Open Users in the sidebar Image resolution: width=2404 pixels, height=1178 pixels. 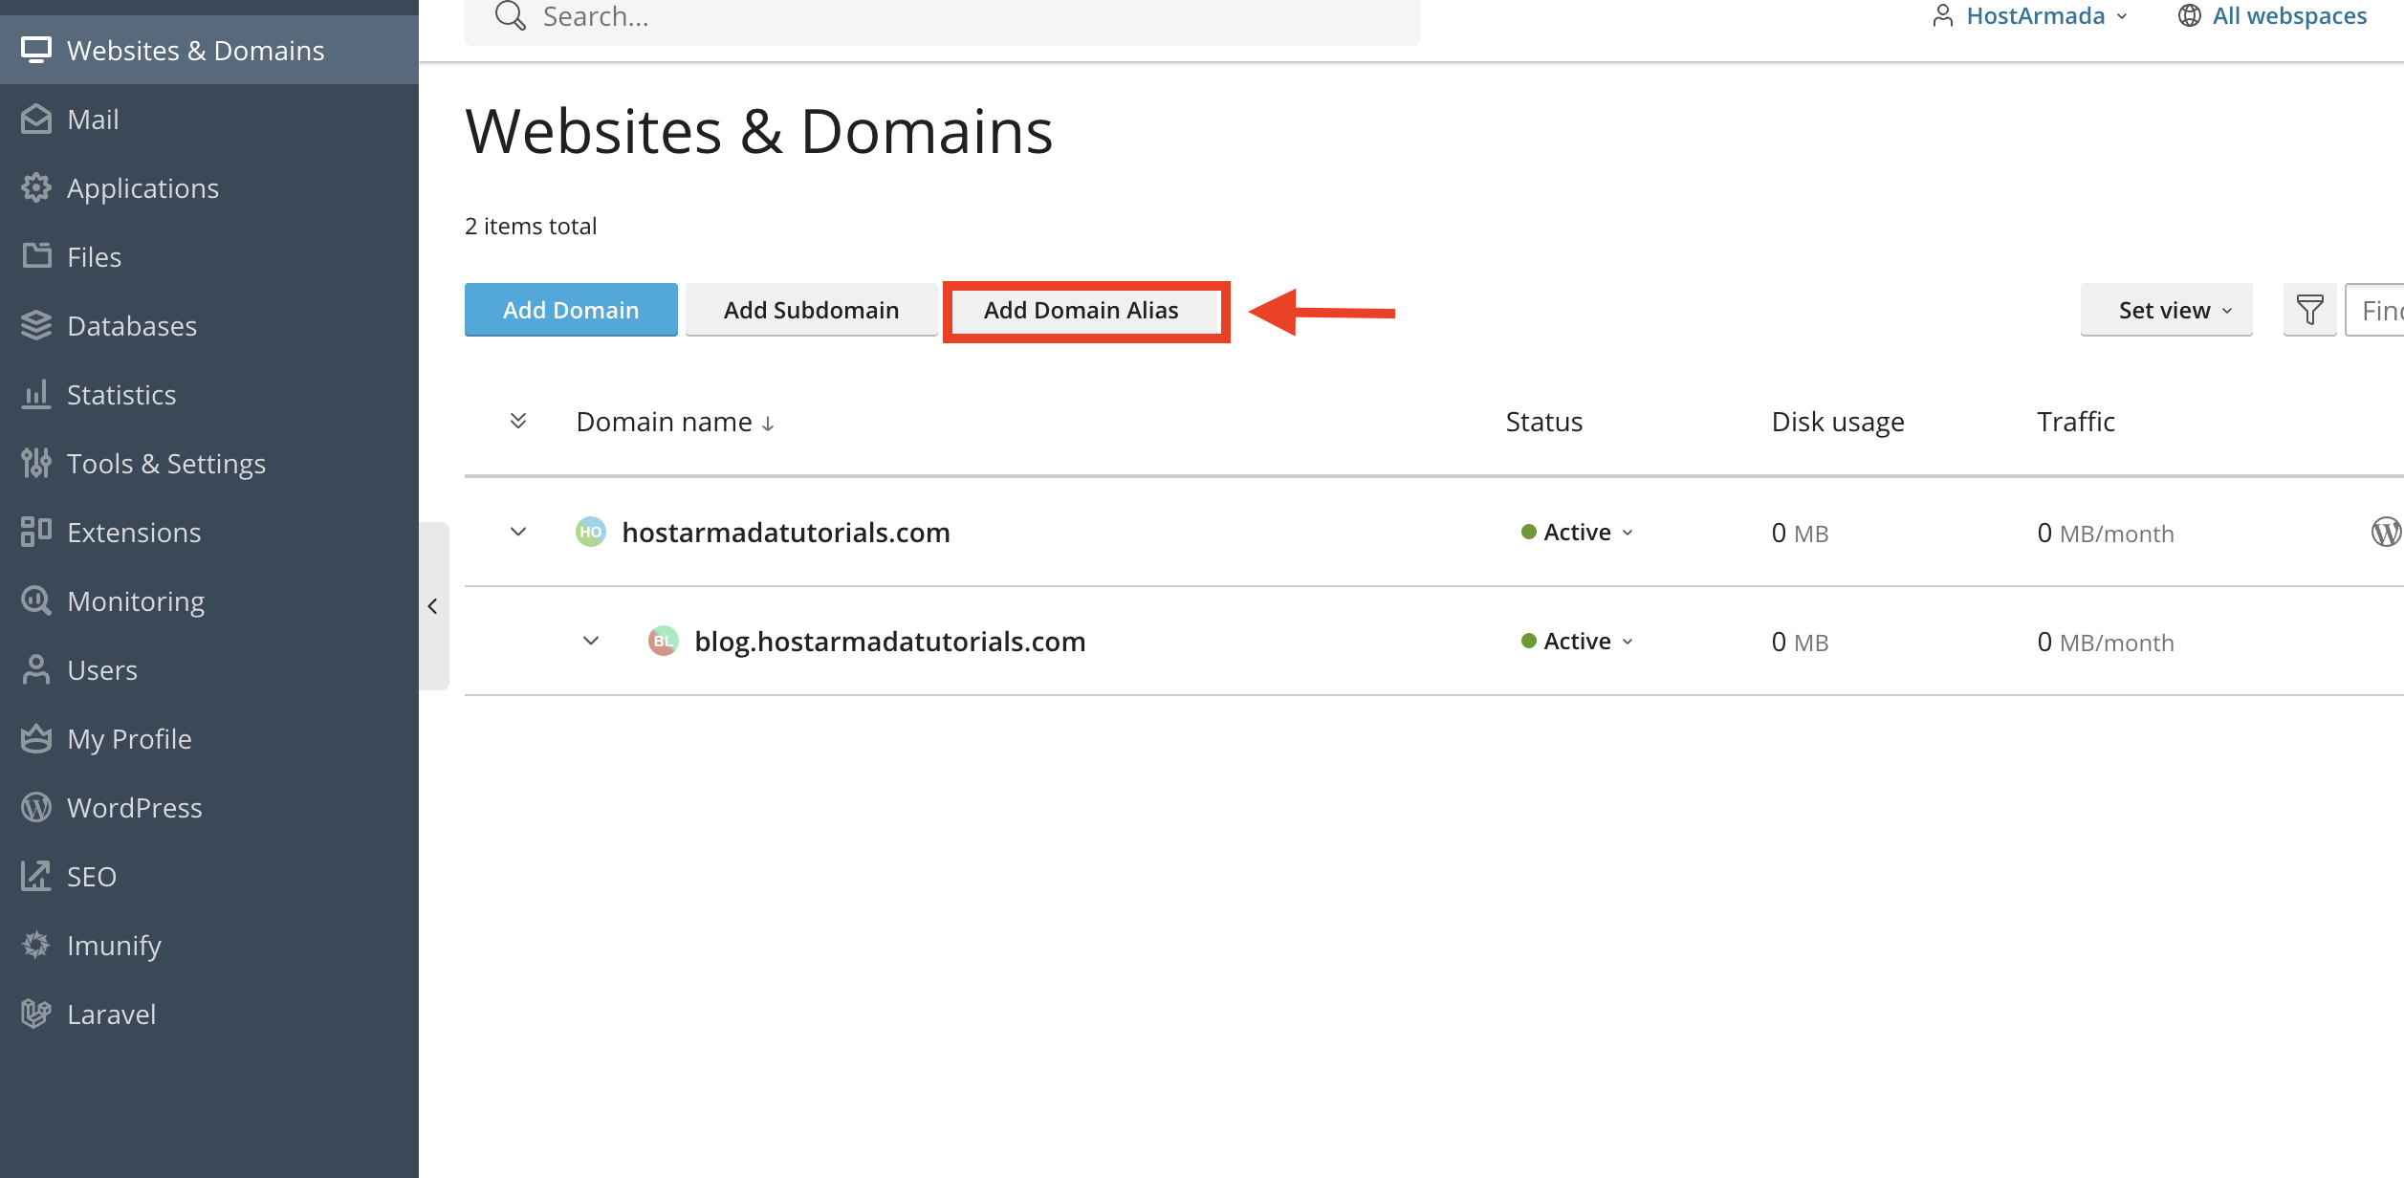[209, 669]
